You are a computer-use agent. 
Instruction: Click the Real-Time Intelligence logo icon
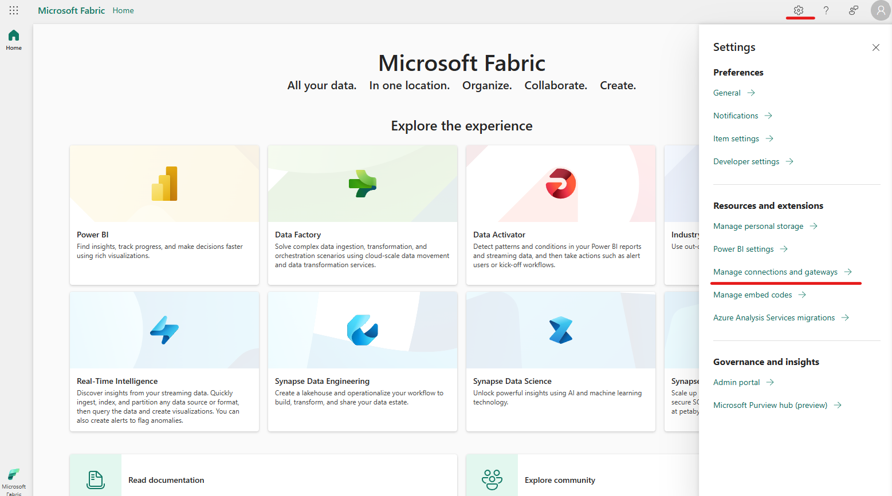(x=164, y=330)
